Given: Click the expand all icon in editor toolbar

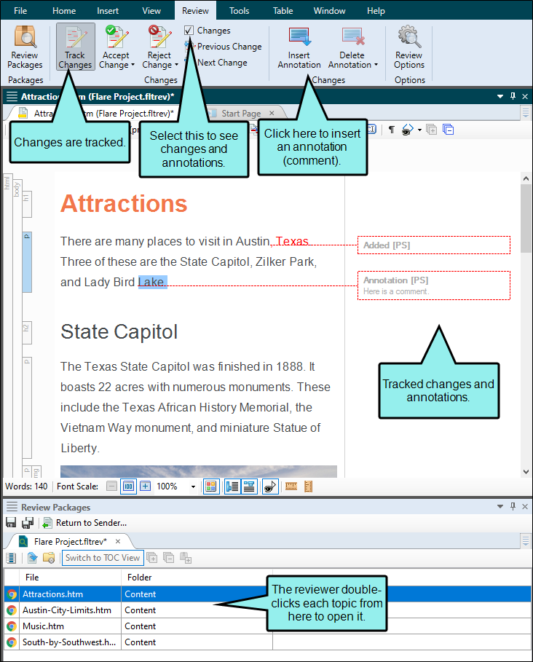Looking at the screenshot, I should point(431,130).
